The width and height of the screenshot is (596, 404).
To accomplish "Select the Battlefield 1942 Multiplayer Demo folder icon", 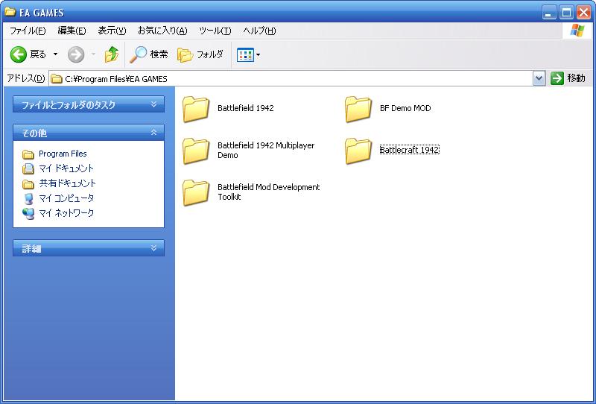I will 196,151.
